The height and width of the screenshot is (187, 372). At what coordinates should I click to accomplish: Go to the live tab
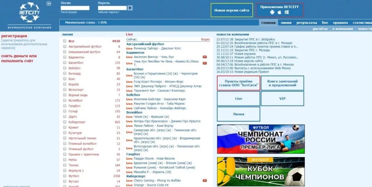[x=325, y=23]
